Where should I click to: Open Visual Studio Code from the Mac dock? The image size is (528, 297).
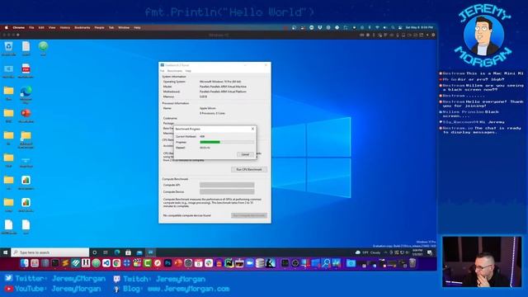point(106,263)
